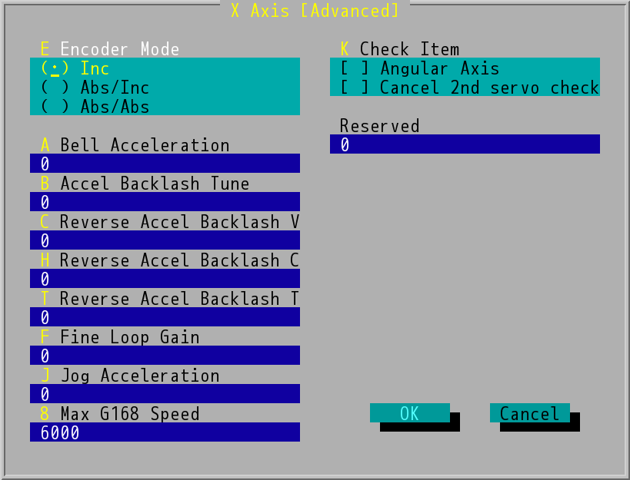Edit the Reverse Accel Backlash C value
Viewport: 630px width, 480px height.
click(165, 279)
